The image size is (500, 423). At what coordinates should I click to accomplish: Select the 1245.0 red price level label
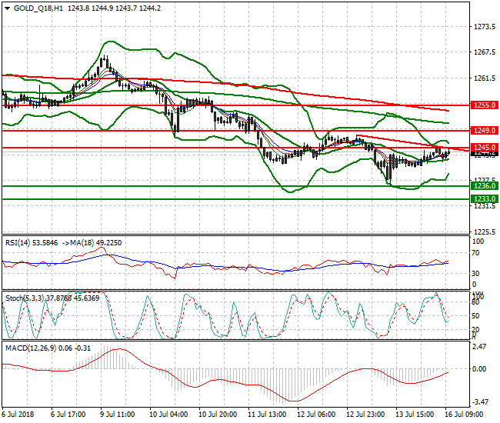[x=485, y=147]
